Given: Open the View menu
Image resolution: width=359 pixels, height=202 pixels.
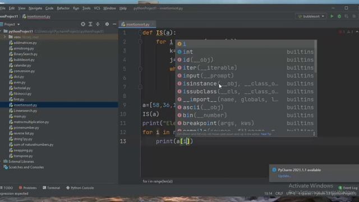Looking at the screenshot, I should (21, 8).
